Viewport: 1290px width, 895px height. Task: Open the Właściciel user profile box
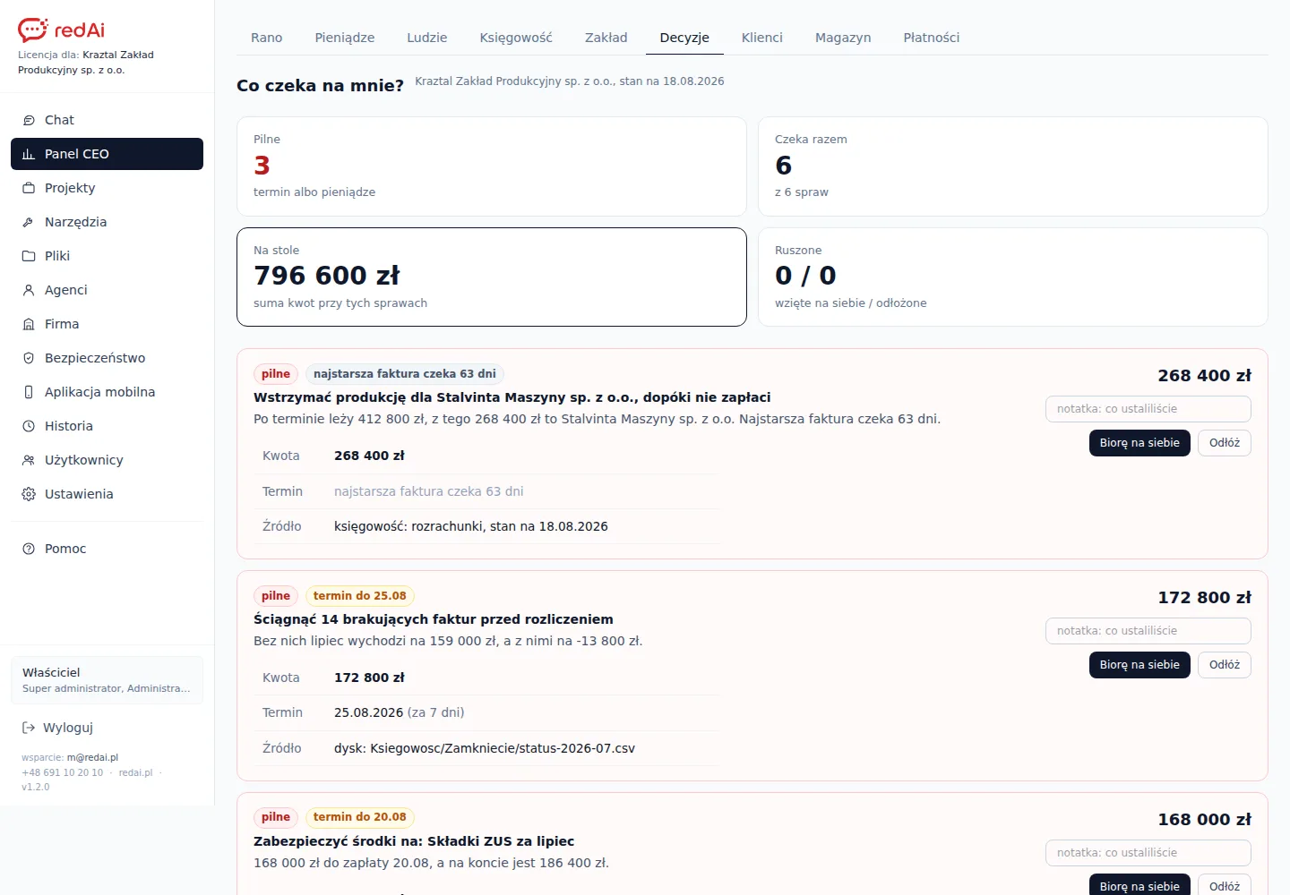point(107,680)
